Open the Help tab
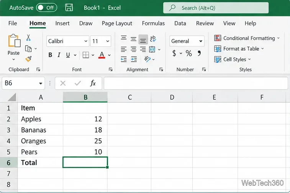The width and height of the screenshot is (290, 193). 250,23
